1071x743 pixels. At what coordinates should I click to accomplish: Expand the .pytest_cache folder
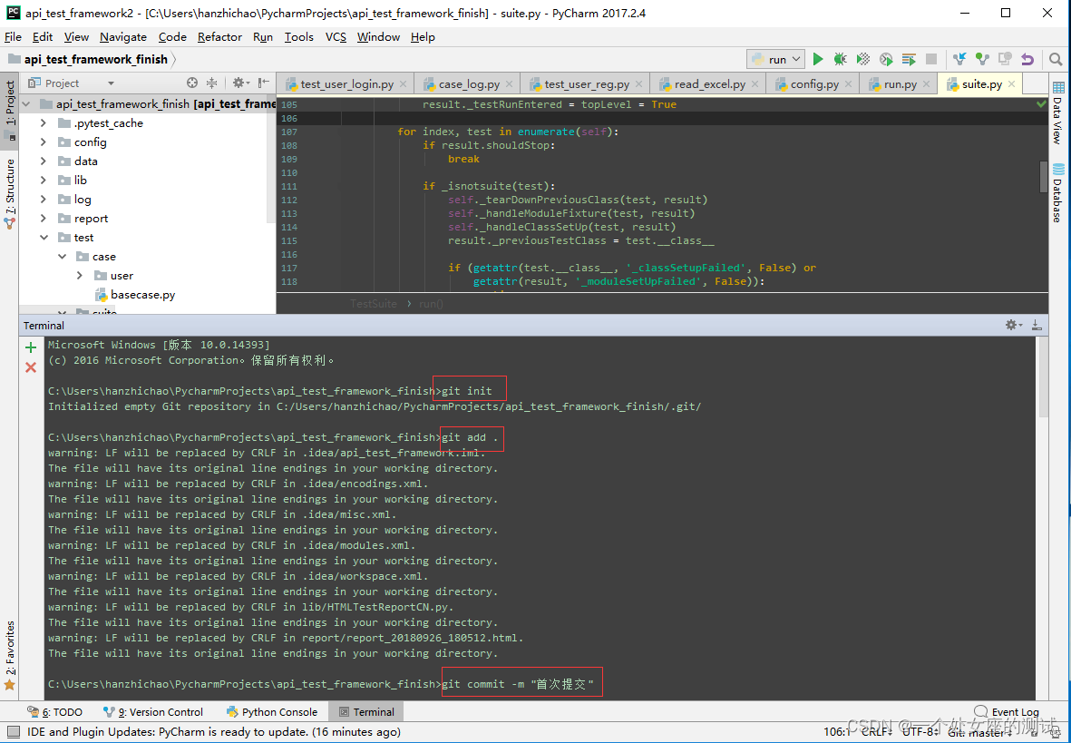(x=44, y=123)
